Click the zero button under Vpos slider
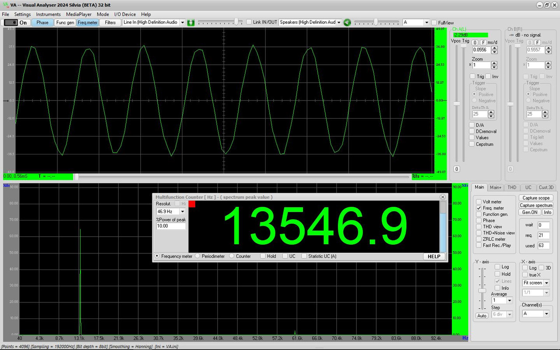560x350 pixels. pyautogui.click(x=457, y=169)
